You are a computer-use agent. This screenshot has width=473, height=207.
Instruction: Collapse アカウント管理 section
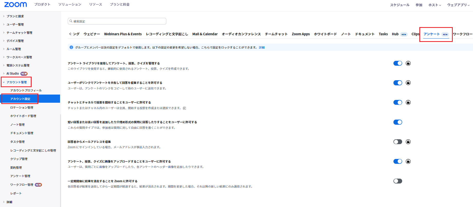tap(16, 82)
